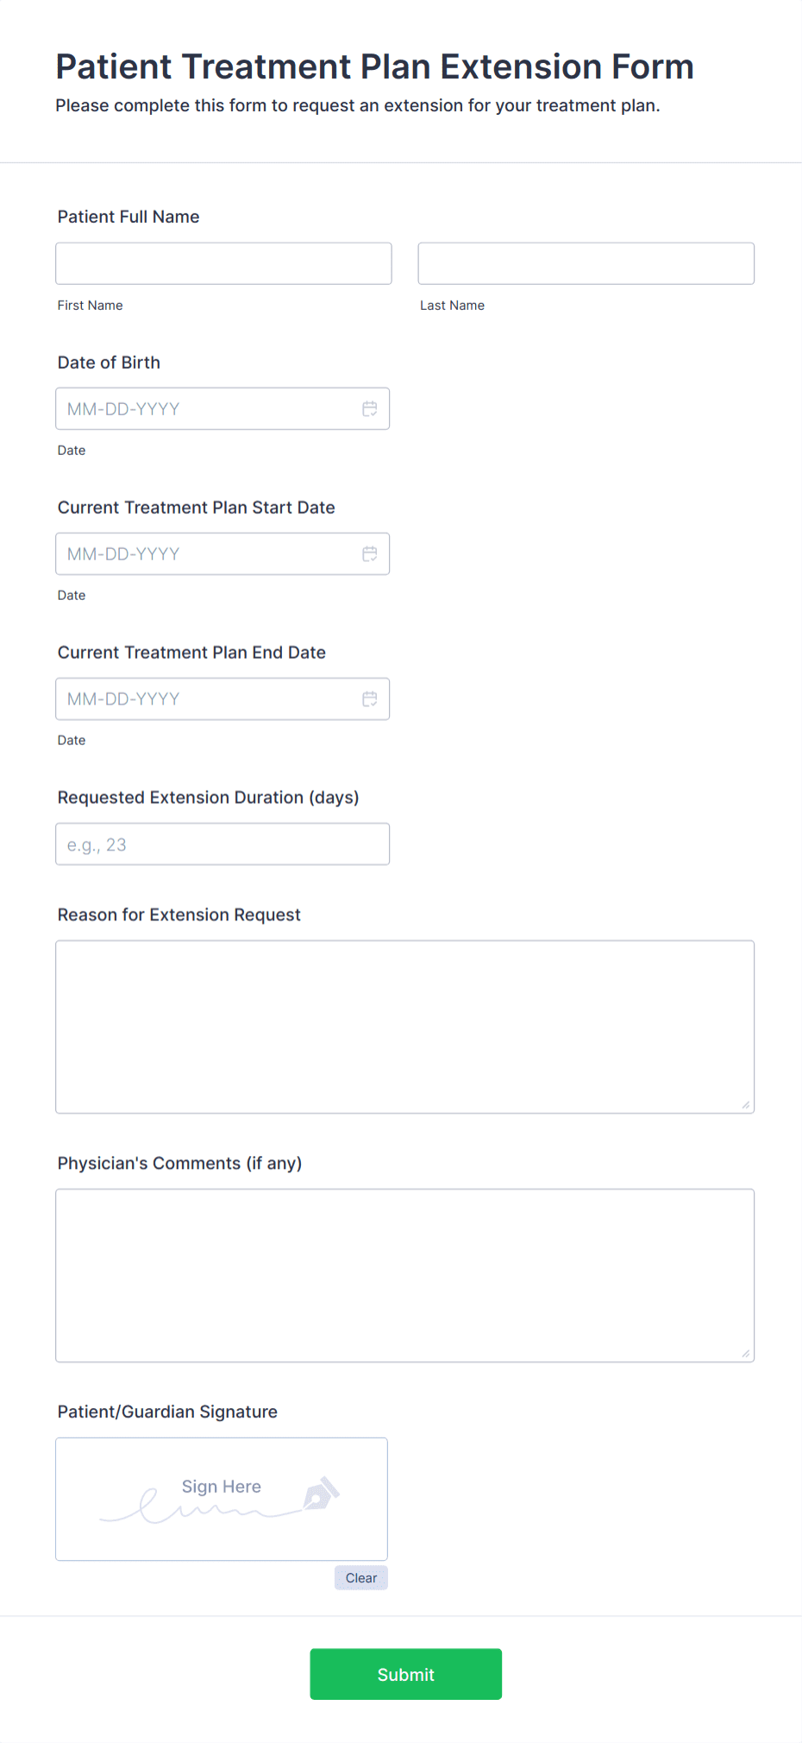Open the Date of Birth calendar picker
This screenshot has height=1743, width=802.
pyautogui.click(x=370, y=408)
